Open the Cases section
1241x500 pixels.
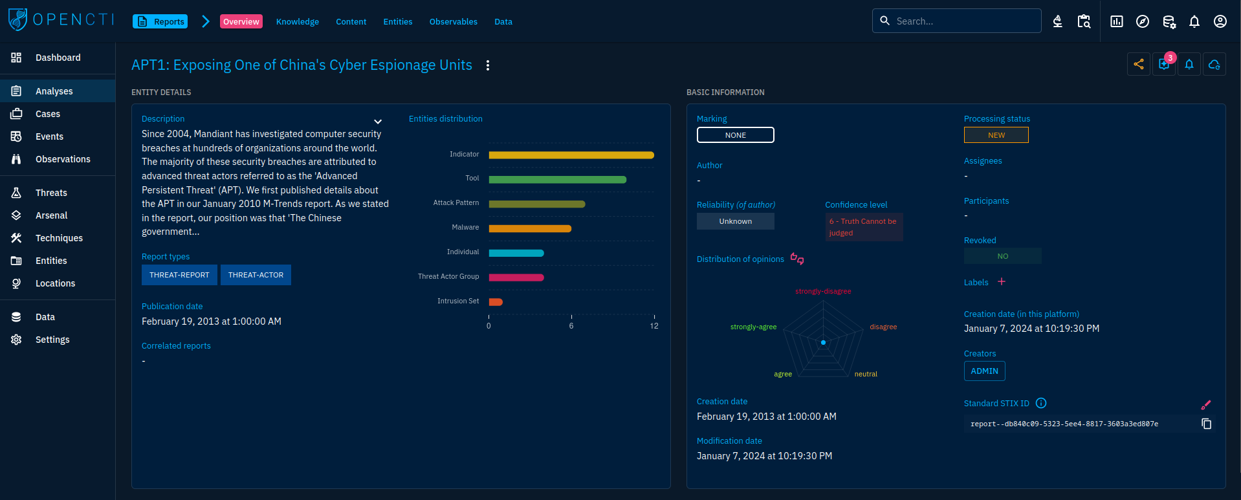click(58, 114)
